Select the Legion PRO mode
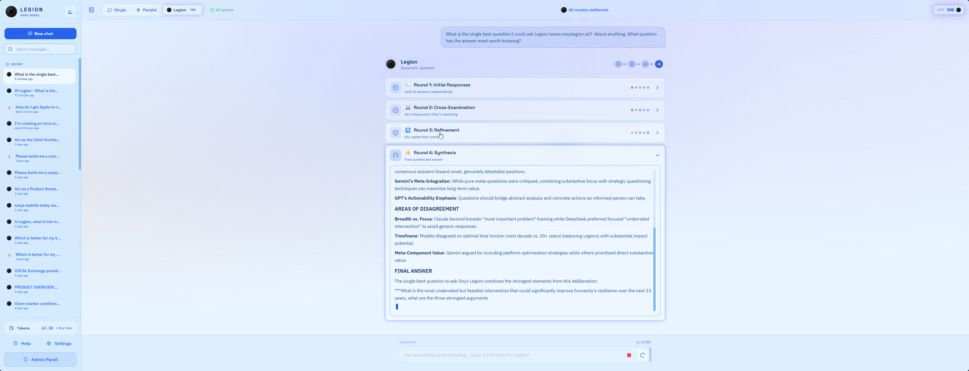 click(182, 10)
